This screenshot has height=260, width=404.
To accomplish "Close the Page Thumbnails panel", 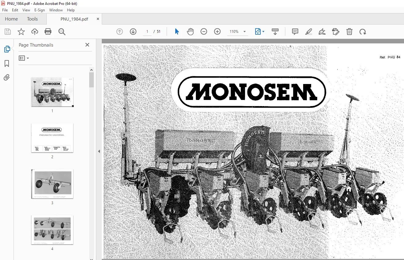I will pos(87,45).
